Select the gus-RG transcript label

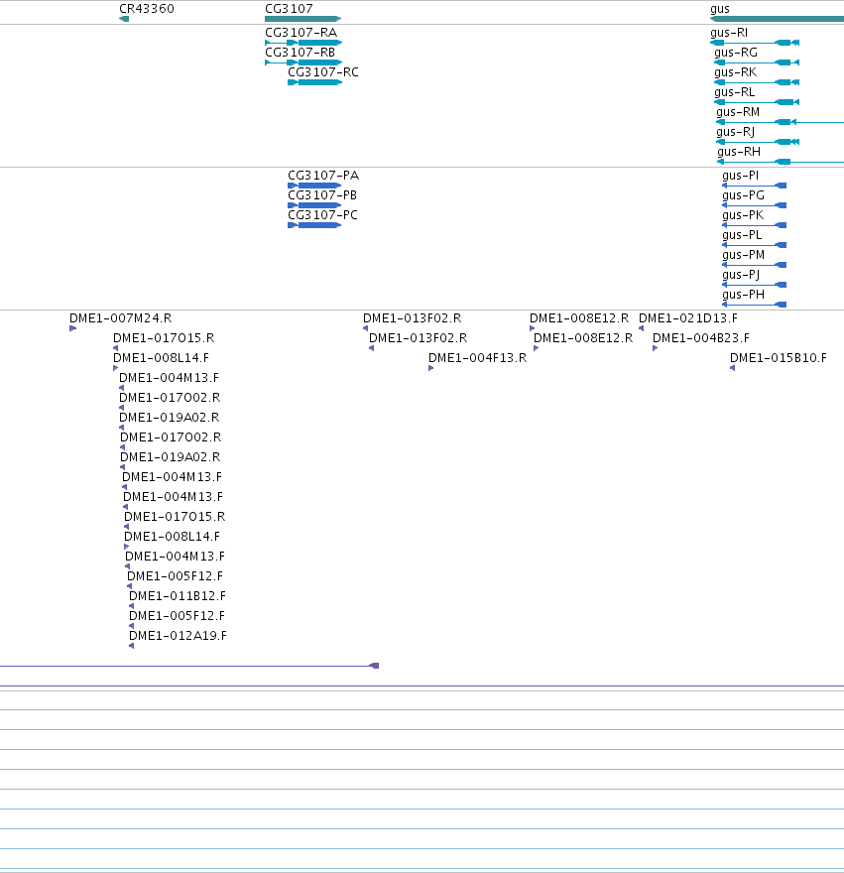tap(736, 53)
